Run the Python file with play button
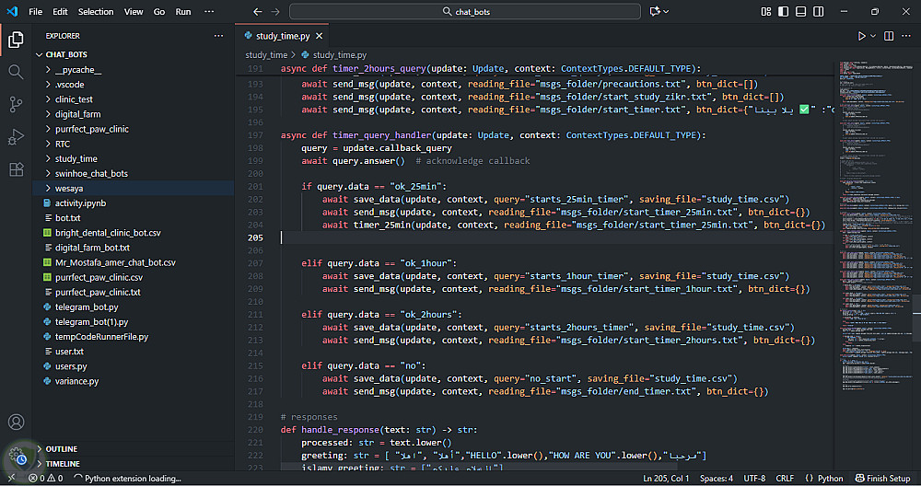 point(861,36)
